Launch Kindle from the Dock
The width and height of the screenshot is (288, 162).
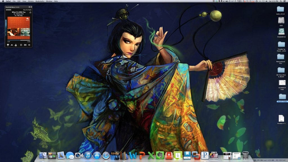(x=115, y=156)
